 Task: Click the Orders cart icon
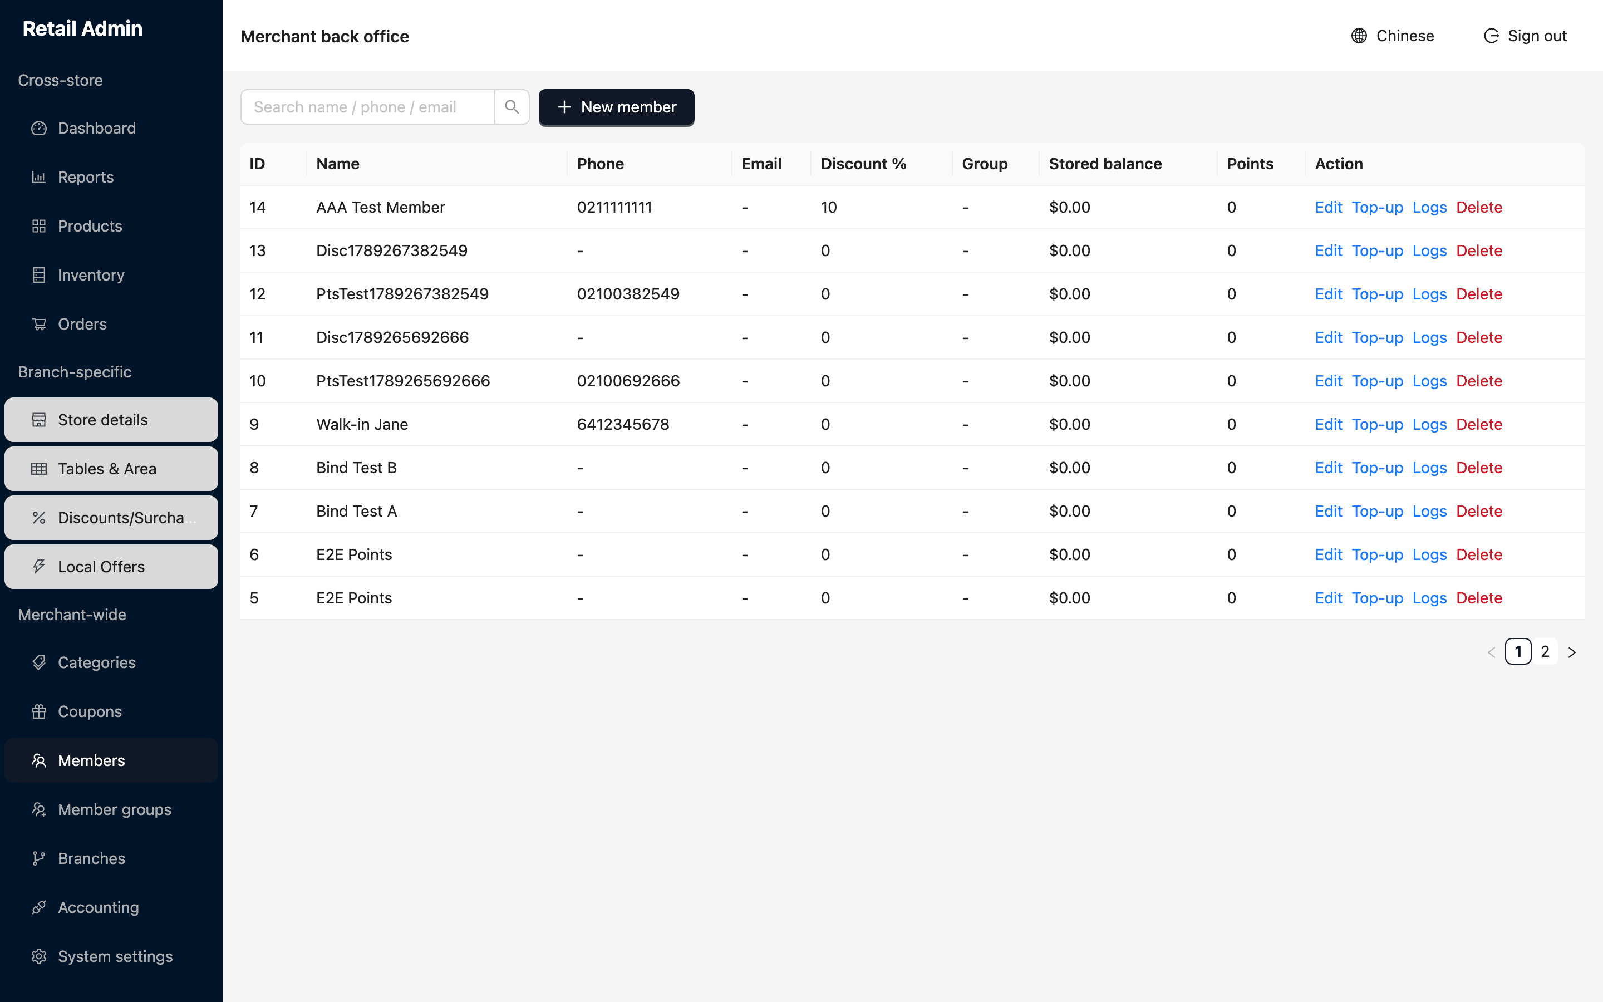coord(39,324)
